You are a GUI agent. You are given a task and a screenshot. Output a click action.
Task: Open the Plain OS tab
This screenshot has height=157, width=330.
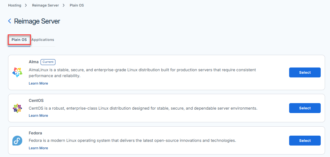click(x=19, y=40)
